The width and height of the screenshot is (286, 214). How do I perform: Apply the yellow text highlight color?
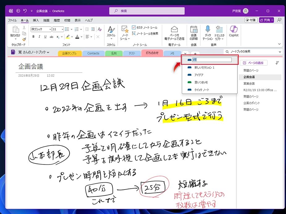point(68,37)
